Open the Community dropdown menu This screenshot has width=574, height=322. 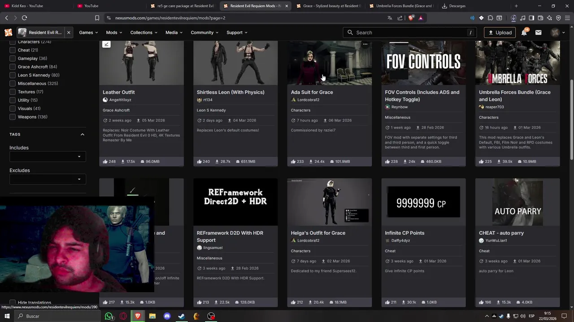[204, 33]
